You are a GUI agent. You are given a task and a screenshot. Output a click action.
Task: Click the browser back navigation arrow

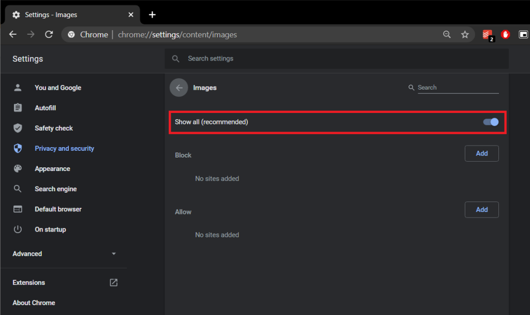point(13,35)
